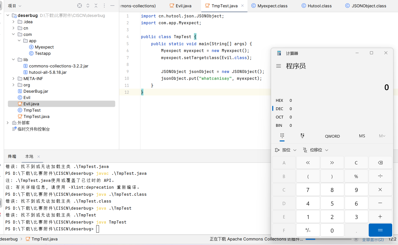398x245 pixels.
Task: Click collapse all icon in project panel
Action: [x=96, y=6]
